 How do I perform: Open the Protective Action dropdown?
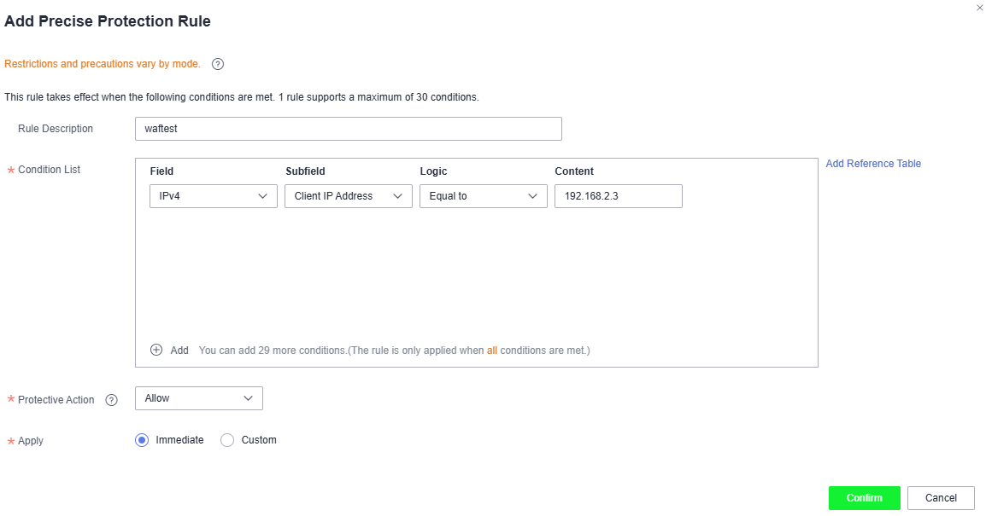(199, 398)
